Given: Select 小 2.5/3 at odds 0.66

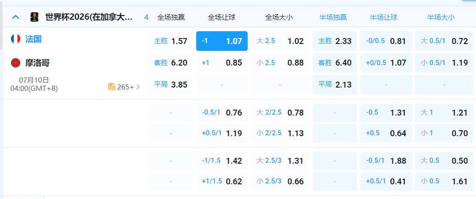Looking at the screenshot, I should [280, 182].
